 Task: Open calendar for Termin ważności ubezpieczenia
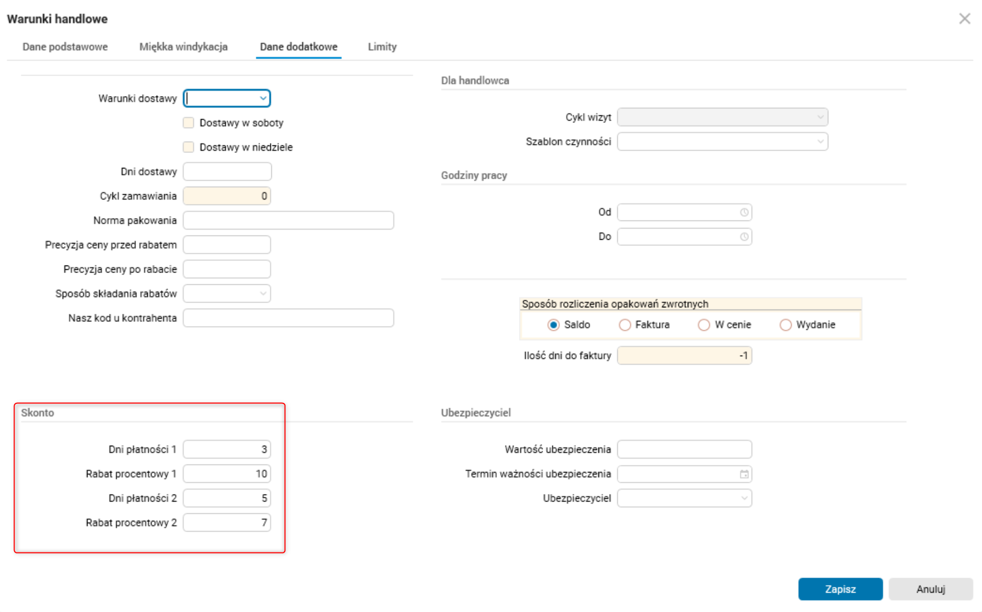(x=744, y=474)
